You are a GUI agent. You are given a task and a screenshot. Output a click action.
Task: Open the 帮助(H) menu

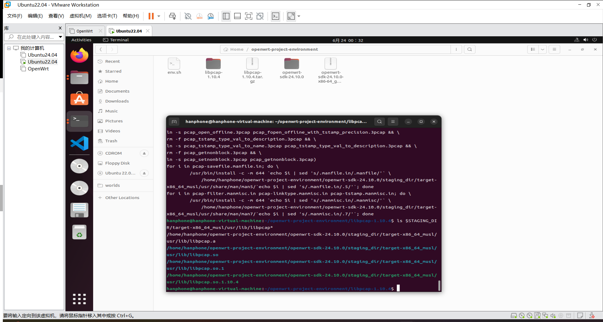[131, 16]
